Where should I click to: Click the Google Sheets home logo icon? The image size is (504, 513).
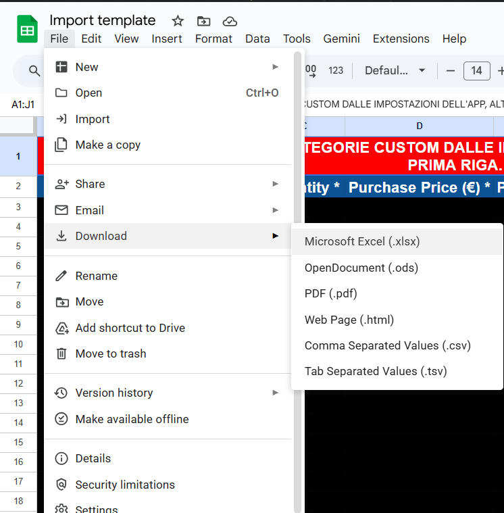click(x=27, y=30)
